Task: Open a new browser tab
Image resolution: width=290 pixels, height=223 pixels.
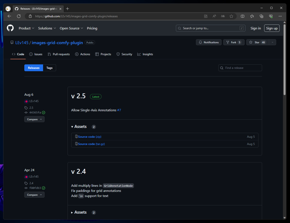Action: (67, 9)
